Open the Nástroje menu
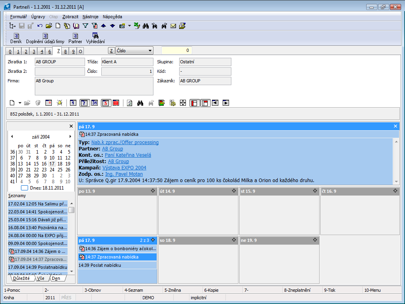The height and width of the screenshot is (304, 405). (x=90, y=17)
